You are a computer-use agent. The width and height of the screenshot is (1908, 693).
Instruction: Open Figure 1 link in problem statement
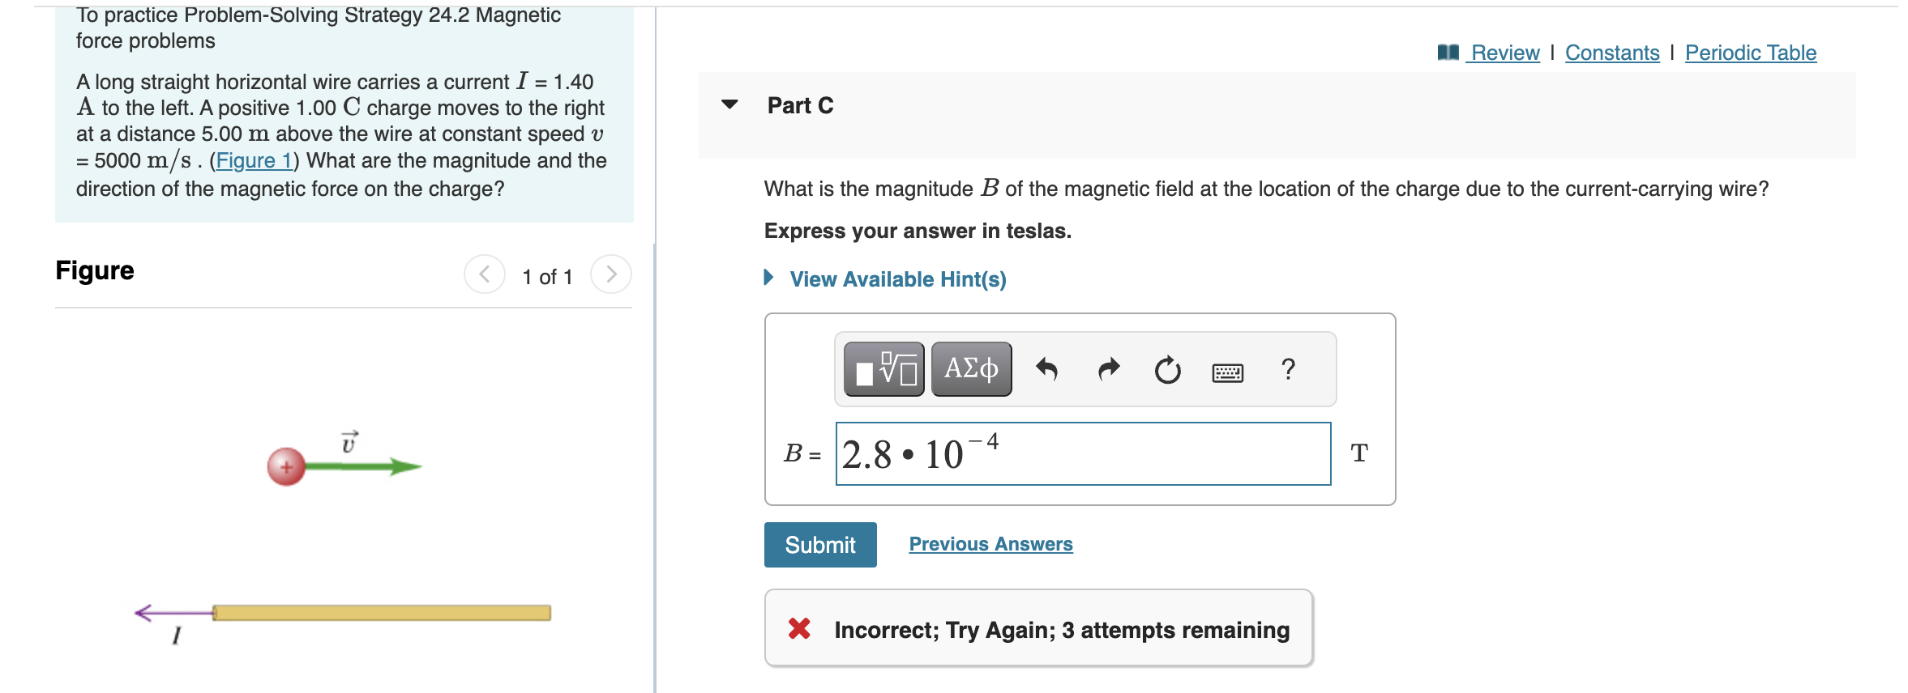point(254,160)
